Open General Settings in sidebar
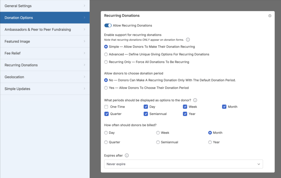 [45, 6]
